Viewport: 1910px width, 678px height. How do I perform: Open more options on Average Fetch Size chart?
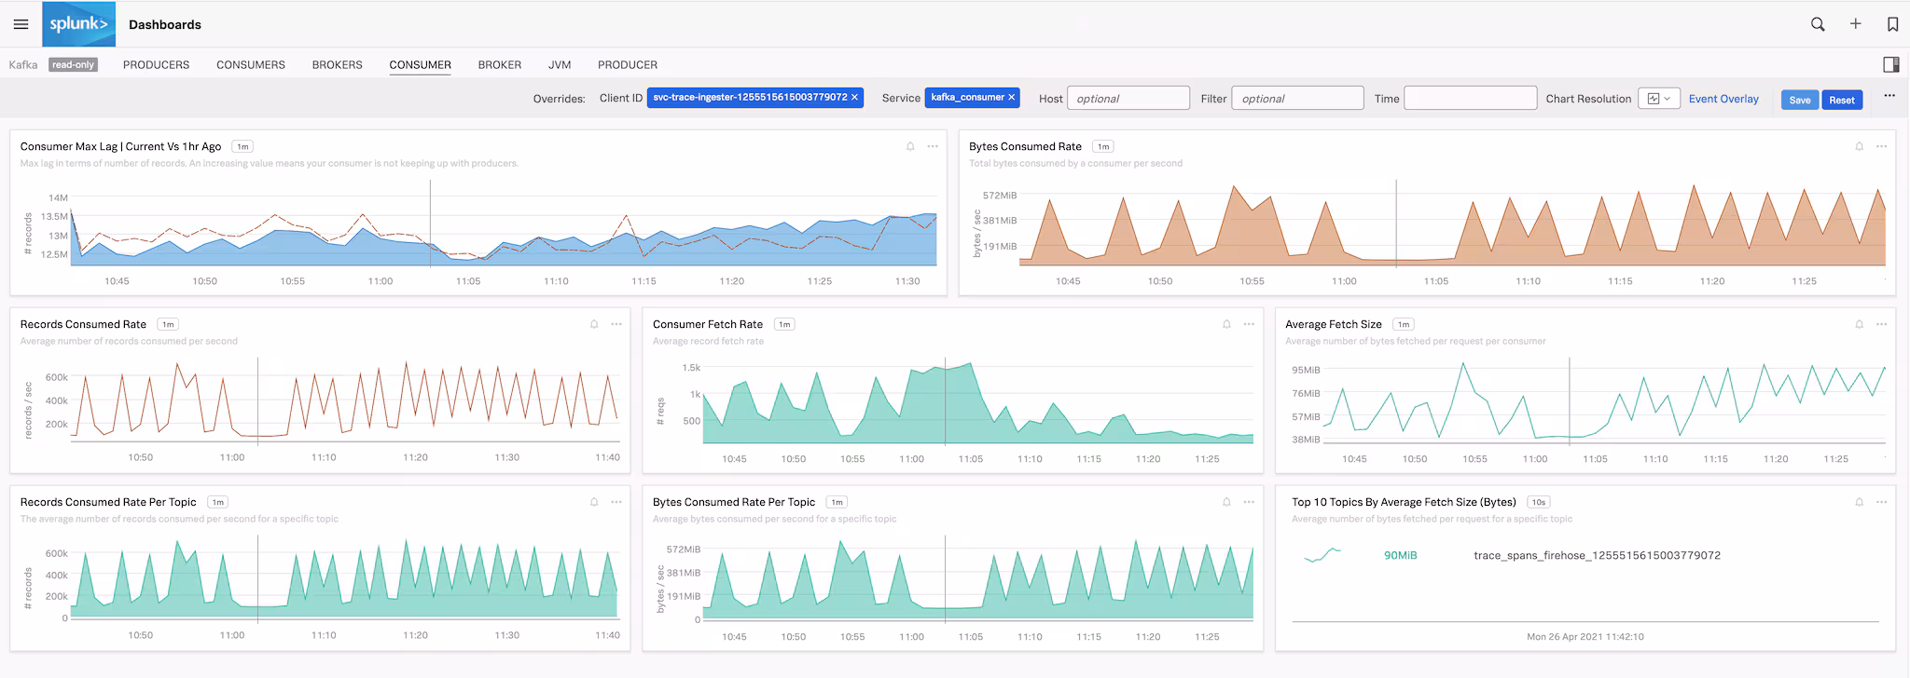tap(1881, 324)
